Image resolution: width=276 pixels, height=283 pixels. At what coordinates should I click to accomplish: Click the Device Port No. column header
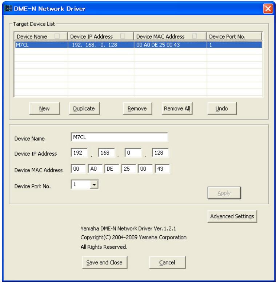pos(234,36)
